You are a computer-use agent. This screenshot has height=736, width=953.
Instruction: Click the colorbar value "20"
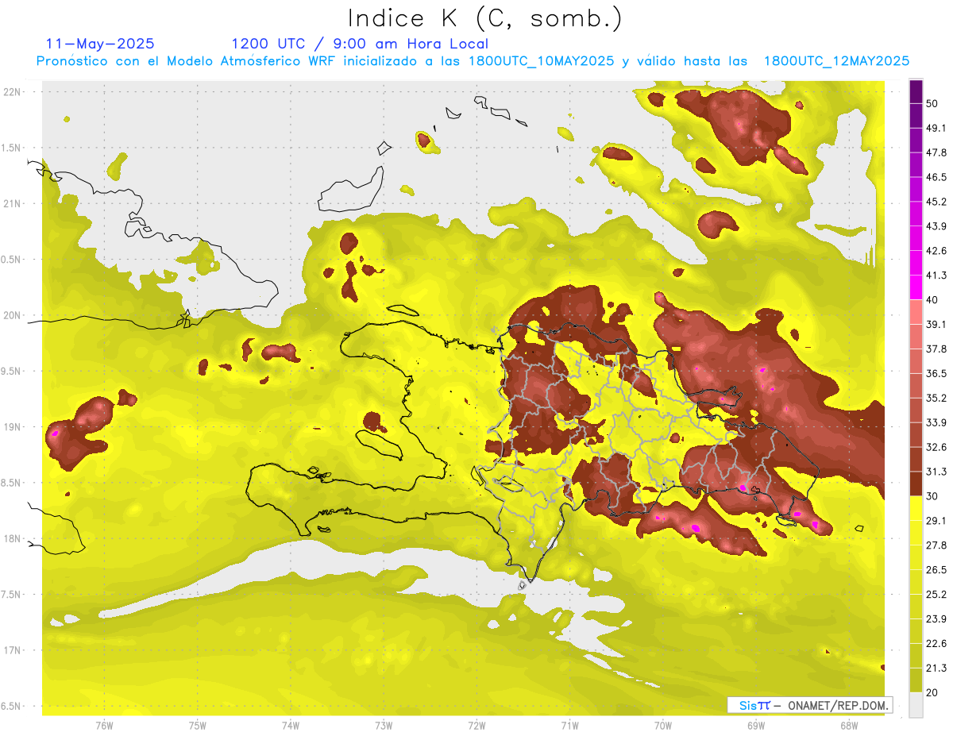click(x=933, y=692)
